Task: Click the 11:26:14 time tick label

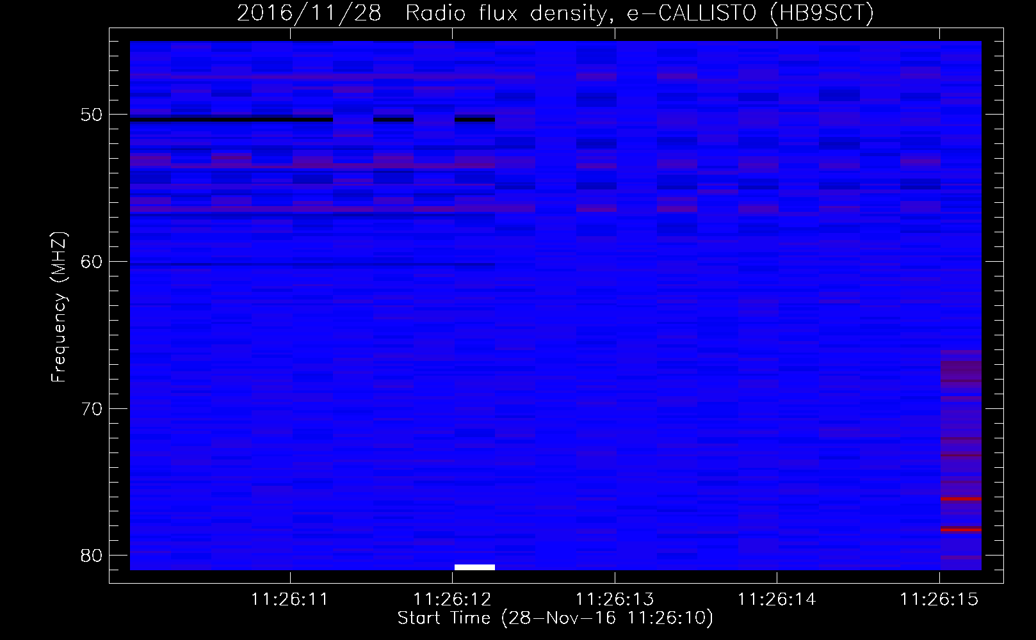Action: [x=777, y=600]
